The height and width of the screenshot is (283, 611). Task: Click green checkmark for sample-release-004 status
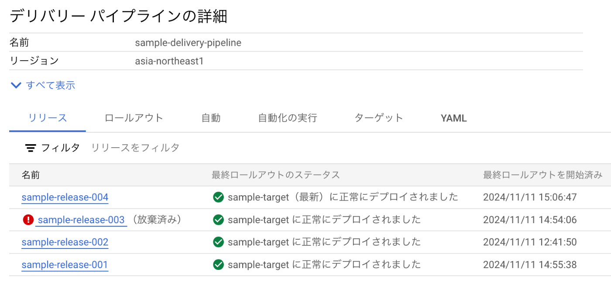(x=218, y=197)
